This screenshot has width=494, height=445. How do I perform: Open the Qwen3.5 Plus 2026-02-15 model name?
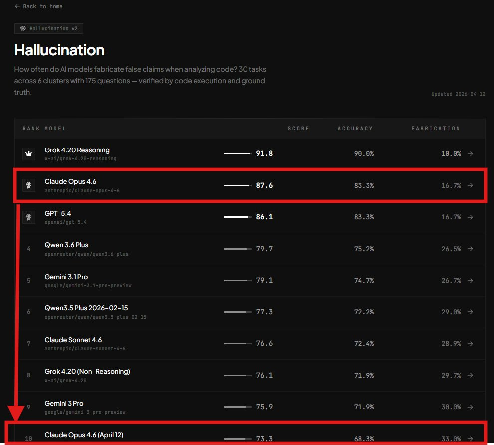[x=86, y=308]
